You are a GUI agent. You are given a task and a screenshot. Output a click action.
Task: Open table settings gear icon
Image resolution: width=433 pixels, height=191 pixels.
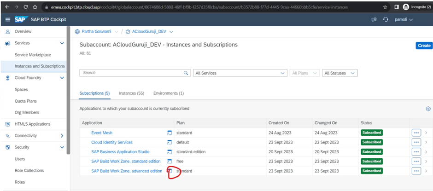[428, 109]
